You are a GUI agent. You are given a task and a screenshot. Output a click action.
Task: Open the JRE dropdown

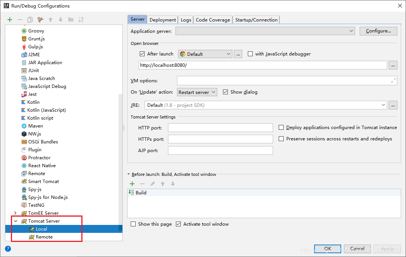click(x=266, y=105)
